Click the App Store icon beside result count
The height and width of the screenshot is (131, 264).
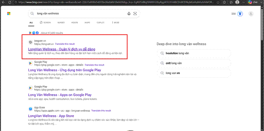[34, 33]
